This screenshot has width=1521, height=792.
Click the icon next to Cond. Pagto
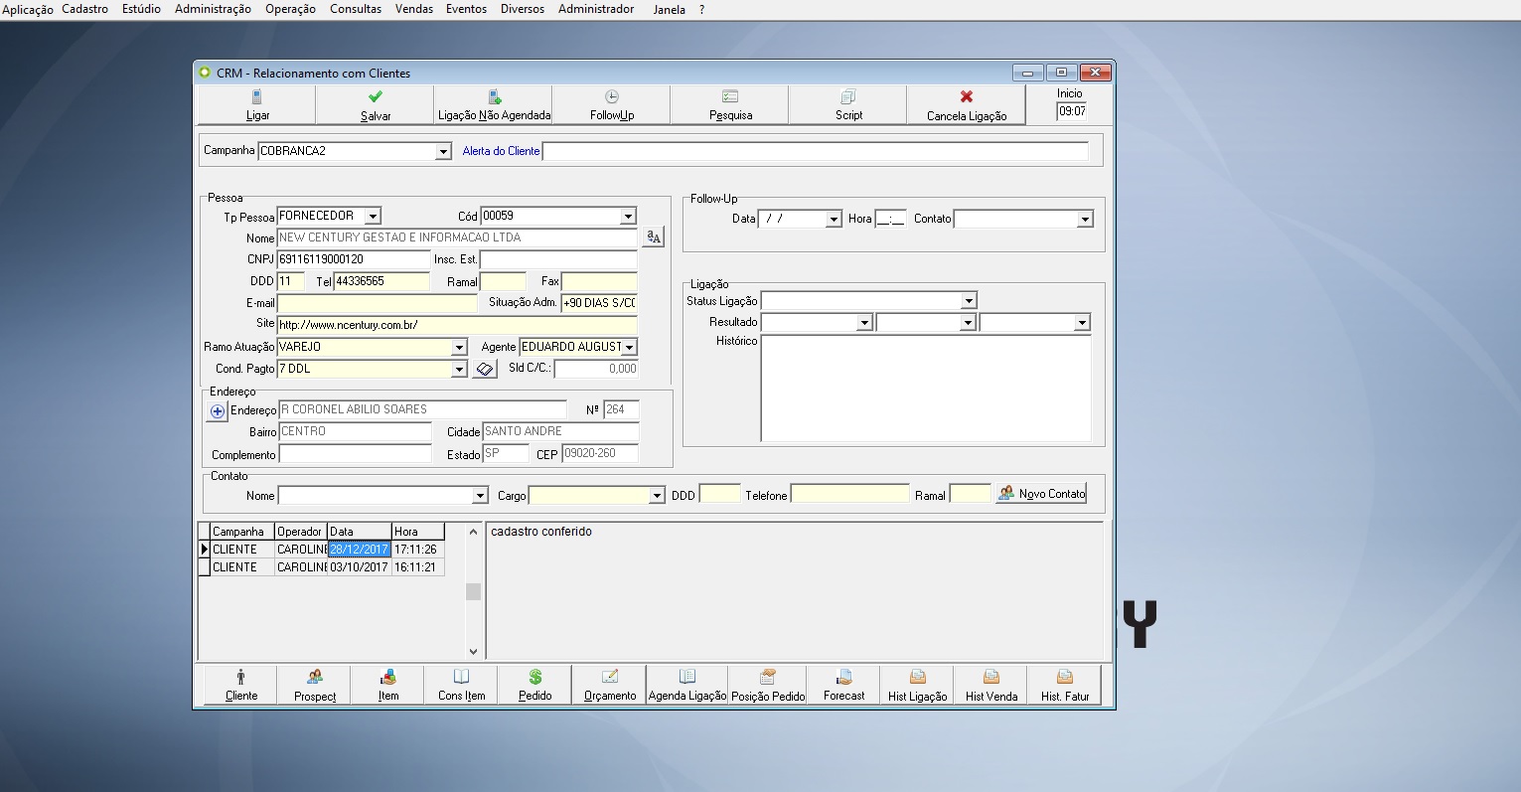[484, 369]
